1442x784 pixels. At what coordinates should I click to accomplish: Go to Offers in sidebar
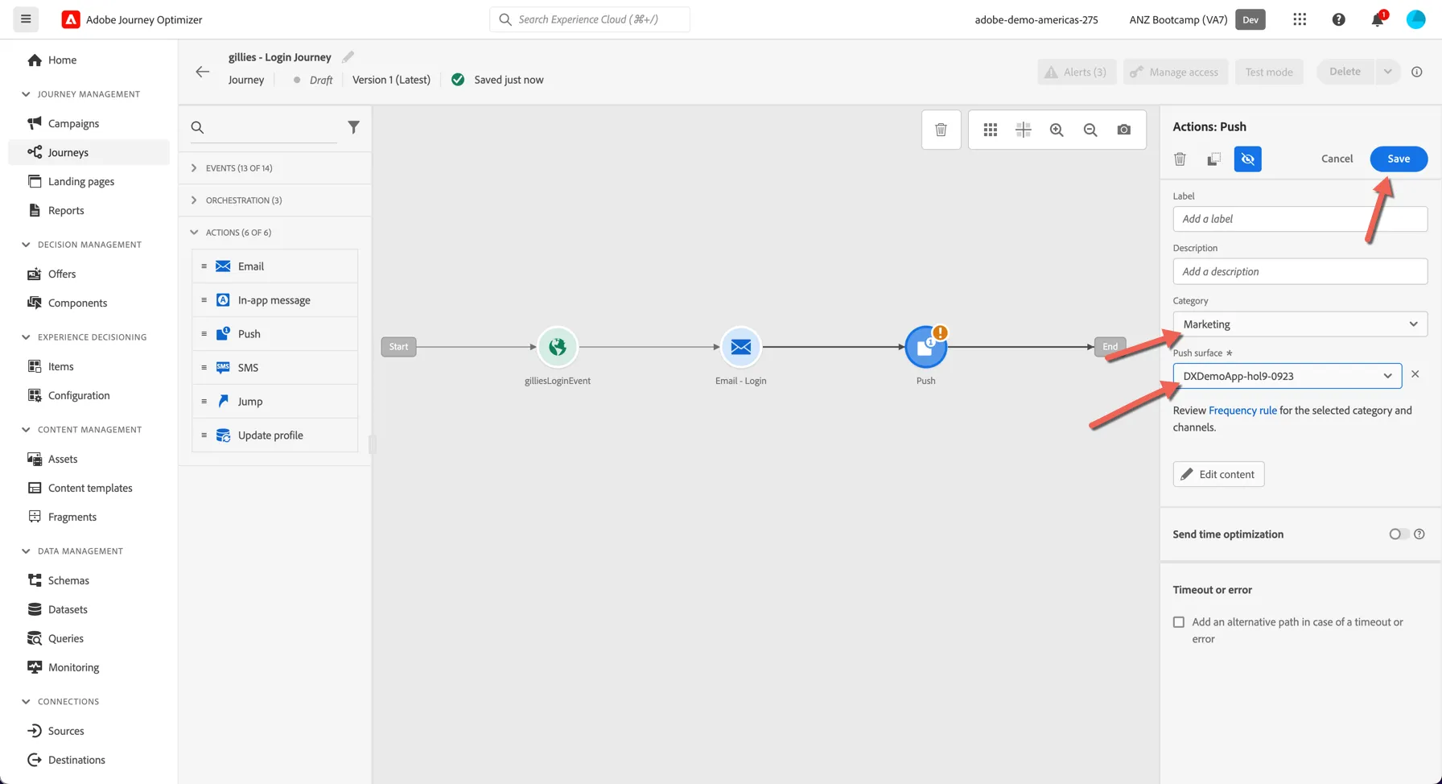click(62, 274)
